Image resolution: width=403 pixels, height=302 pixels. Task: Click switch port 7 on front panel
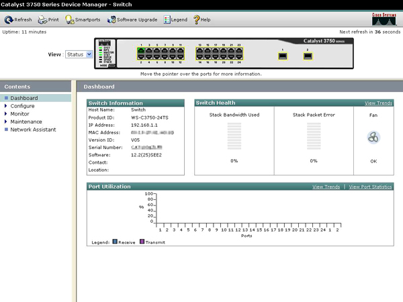tap(165, 50)
